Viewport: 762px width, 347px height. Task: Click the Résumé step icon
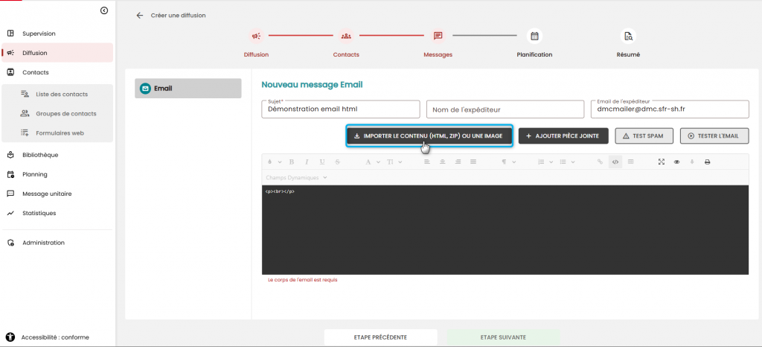(628, 36)
